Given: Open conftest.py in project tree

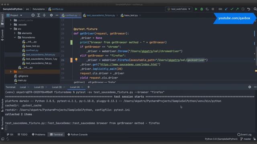Looking at the screenshot, I should (32, 50).
